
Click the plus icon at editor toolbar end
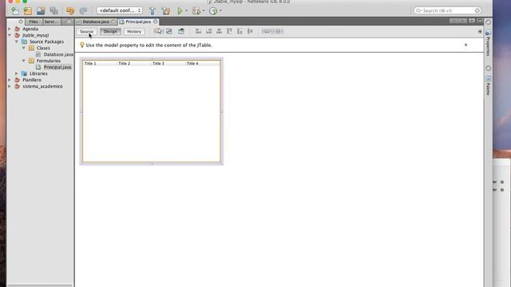pyautogui.click(x=480, y=32)
